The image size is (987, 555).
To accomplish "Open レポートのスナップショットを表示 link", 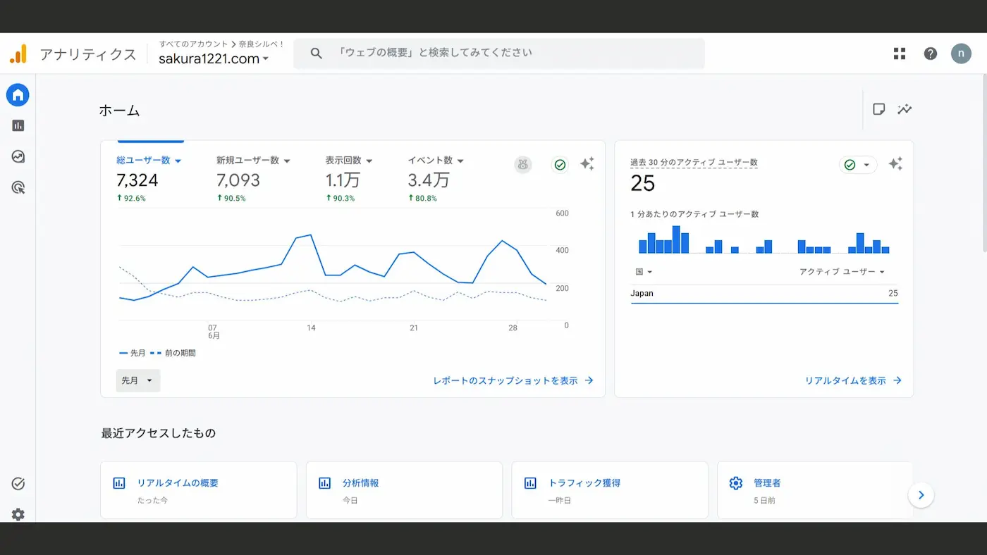I will (513, 380).
